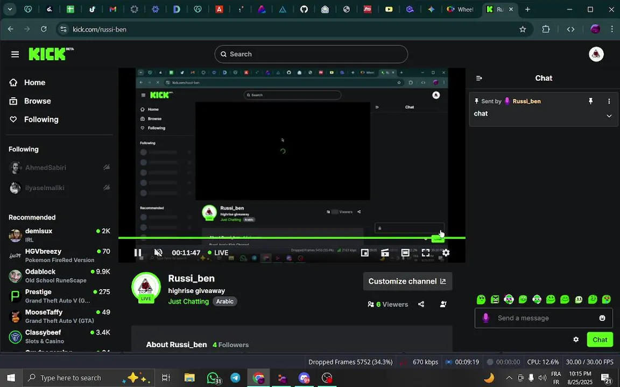Open recommended channel Prestige
Screen dimensions: 620x387
pyautogui.click(x=59, y=296)
